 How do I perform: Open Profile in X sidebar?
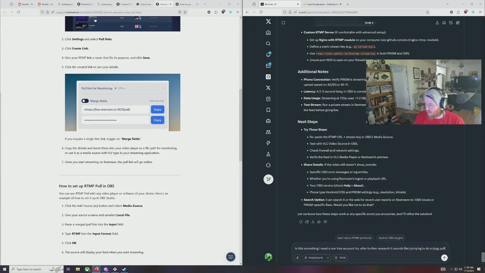click(x=268, y=154)
